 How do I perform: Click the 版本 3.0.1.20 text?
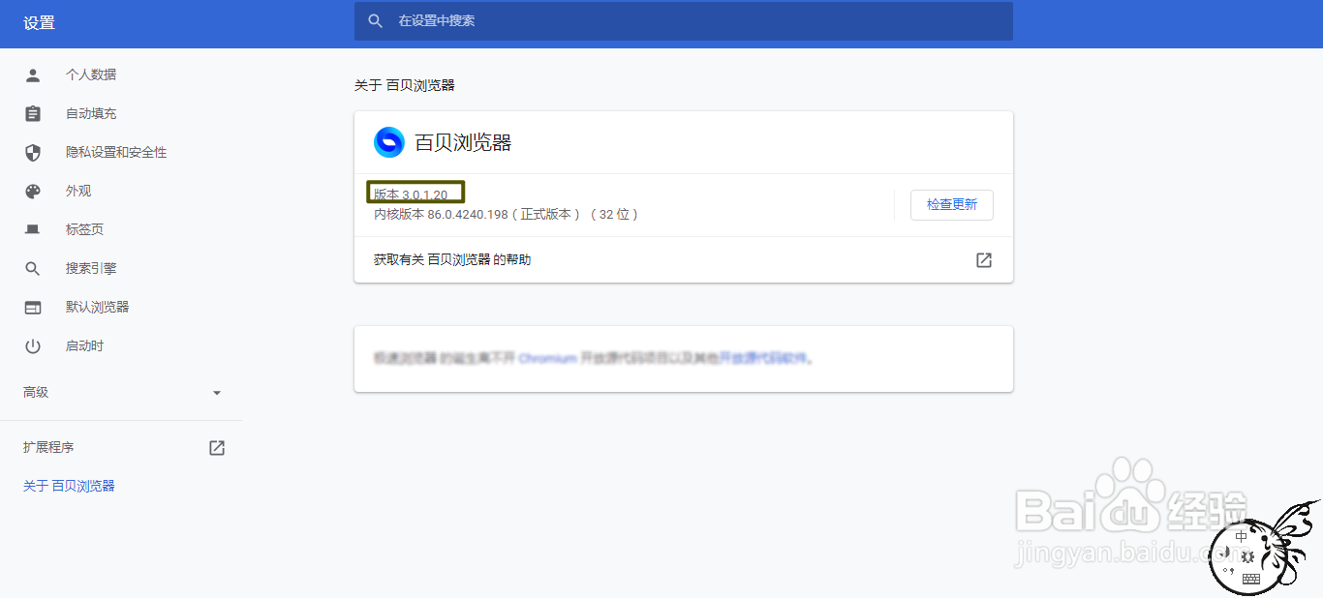coord(412,194)
